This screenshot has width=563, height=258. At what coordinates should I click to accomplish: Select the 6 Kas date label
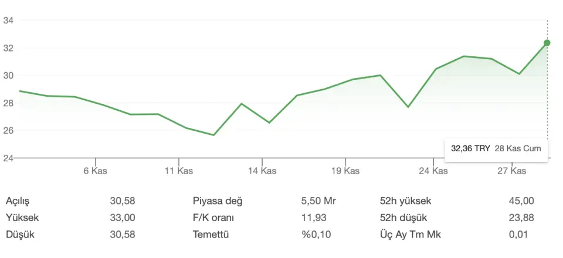pyautogui.click(x=96, y=171)
